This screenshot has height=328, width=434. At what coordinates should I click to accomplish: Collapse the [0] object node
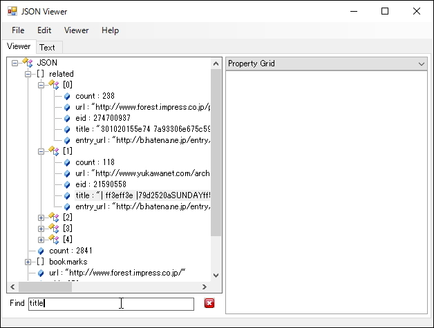41,85
